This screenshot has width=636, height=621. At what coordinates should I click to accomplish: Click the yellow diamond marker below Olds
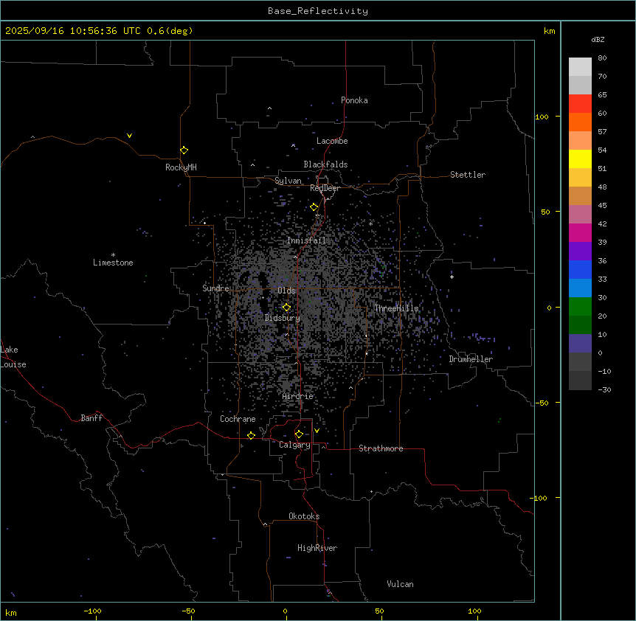click(x=287, y=308)
